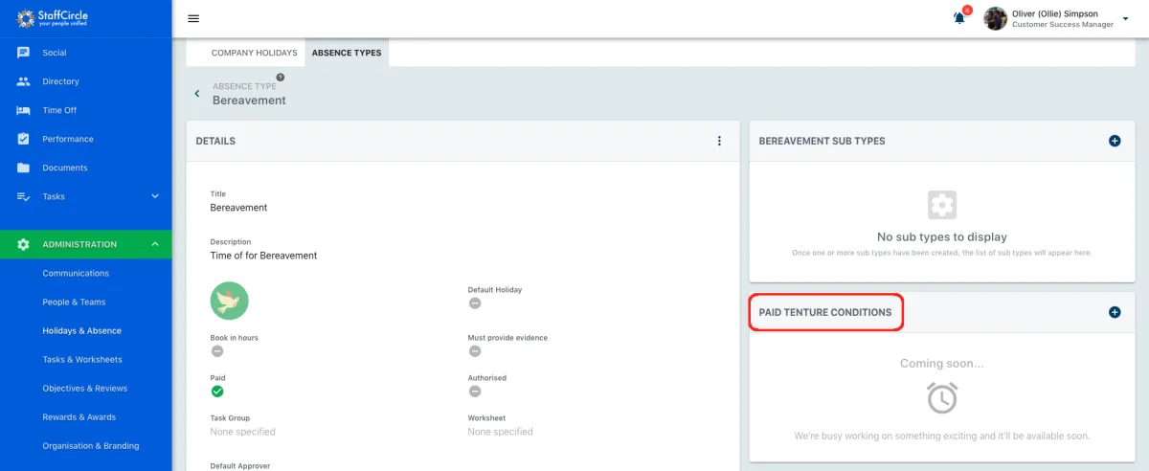
Task: Collapse the Administration section chevron
Action: tap(155, 244)
